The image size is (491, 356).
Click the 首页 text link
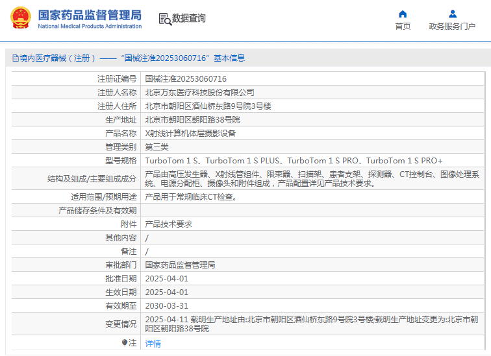click(403, 26)
